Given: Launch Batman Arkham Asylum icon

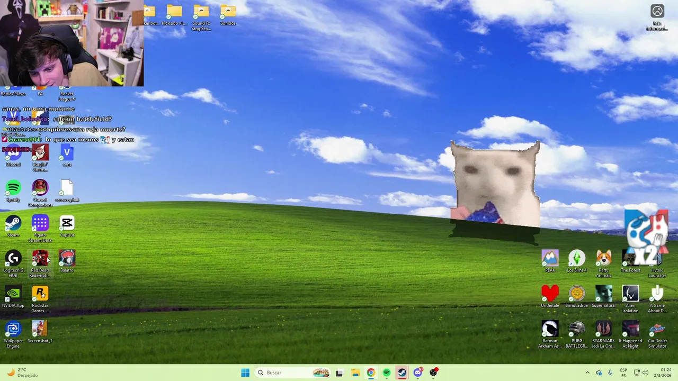Looking at the screenshot, I should click(x=550, y=334).
